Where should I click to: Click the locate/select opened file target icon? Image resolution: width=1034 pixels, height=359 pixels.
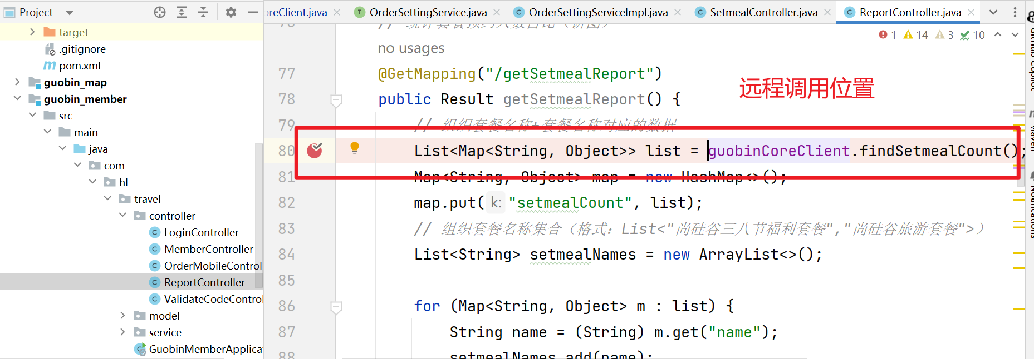point(160,12)
